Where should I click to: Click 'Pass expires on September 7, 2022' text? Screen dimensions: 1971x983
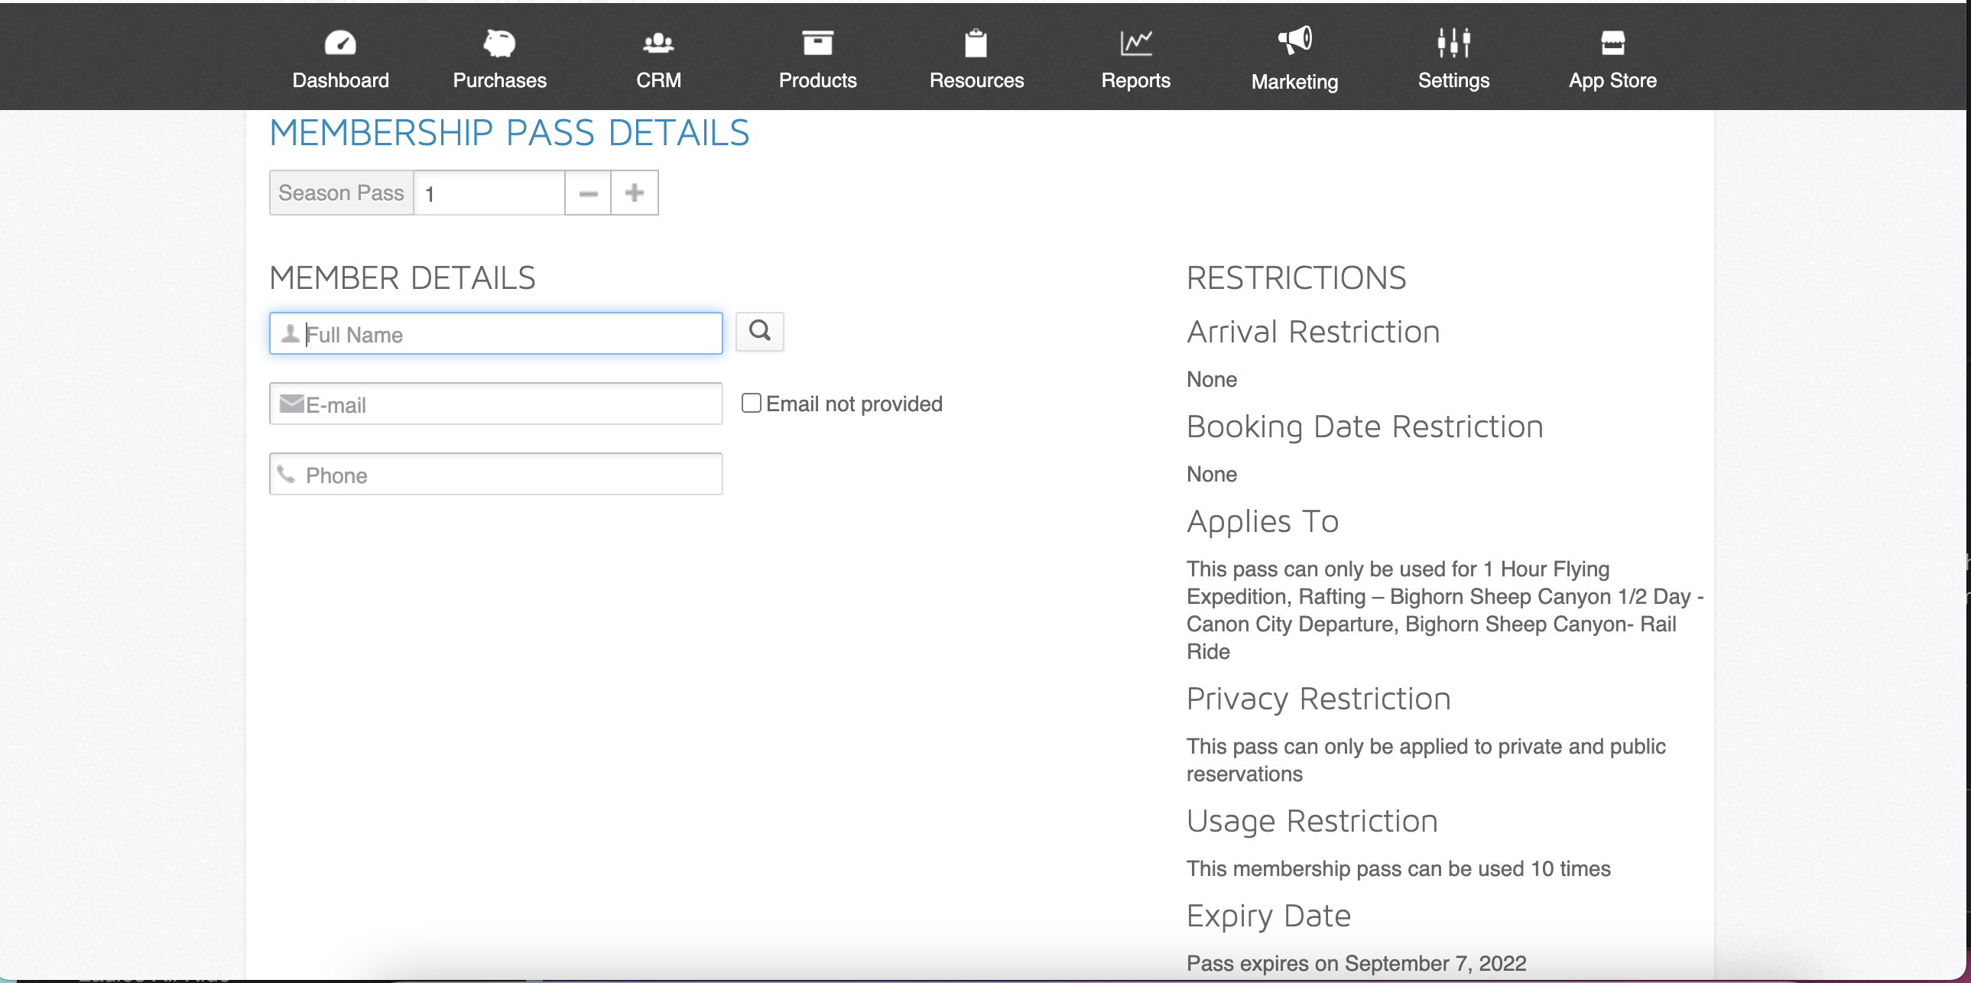point(1356,963)
